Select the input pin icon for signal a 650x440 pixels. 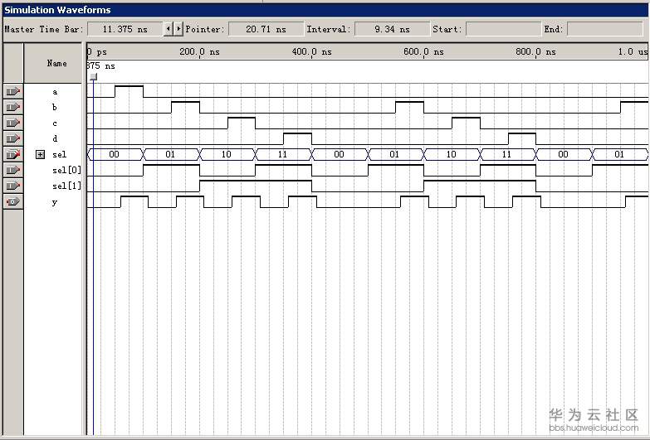pos(12,91)
